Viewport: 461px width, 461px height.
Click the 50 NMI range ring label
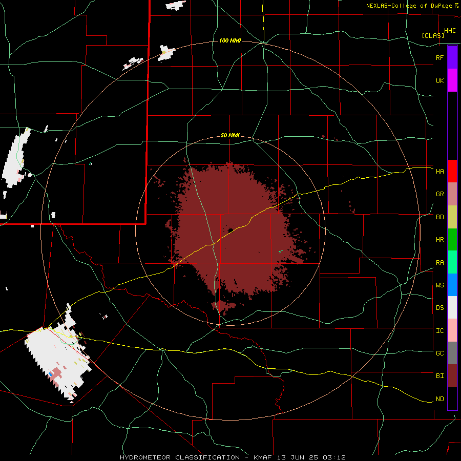tap(230, 135)
